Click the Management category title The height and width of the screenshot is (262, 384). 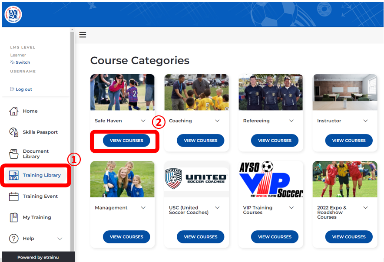(111, 208)
